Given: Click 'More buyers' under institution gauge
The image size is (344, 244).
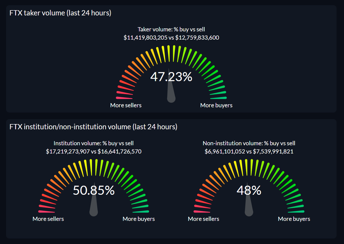Looking at the screenshot, I should [x=139, y=219].
